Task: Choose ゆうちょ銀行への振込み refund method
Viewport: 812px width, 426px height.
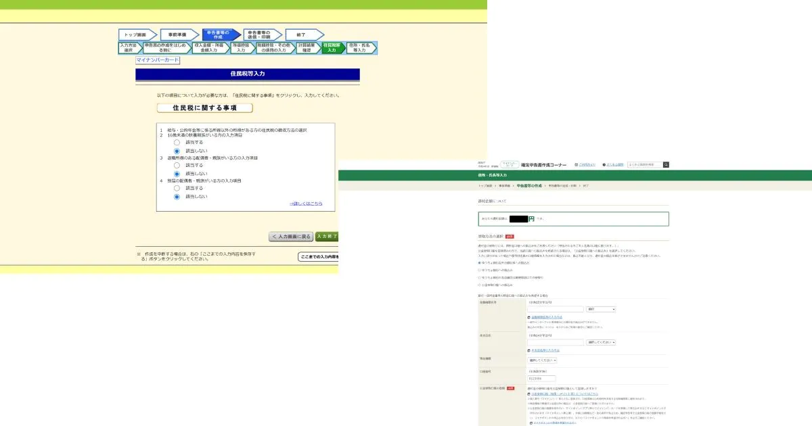Action: point(480,269)
